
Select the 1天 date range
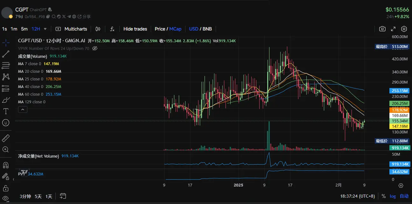[x=49, y=196]
